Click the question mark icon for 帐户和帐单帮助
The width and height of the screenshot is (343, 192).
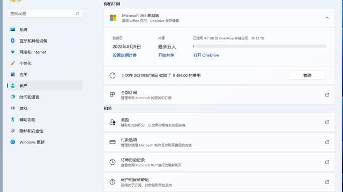click(113, 182)
